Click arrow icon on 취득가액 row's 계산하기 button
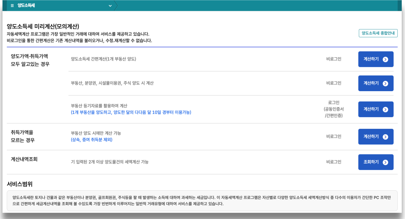The image size is (405, 219). 385,137
